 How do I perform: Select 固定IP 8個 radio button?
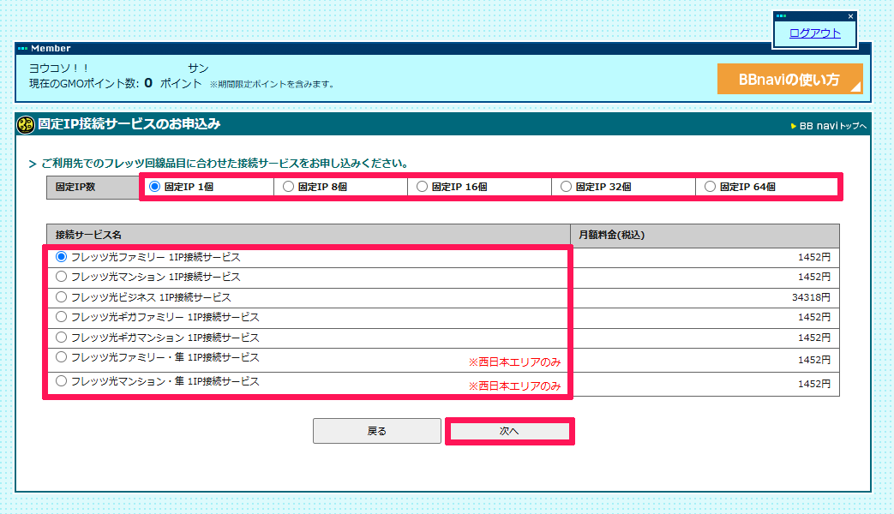click(289, 187)
